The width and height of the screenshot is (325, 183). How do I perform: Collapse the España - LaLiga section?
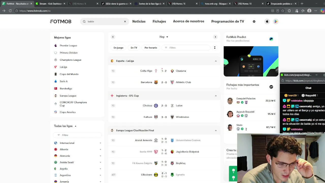(216, 61)
